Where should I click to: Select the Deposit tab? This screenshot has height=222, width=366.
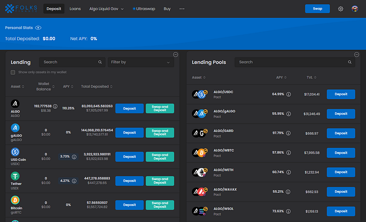(54, 9)
